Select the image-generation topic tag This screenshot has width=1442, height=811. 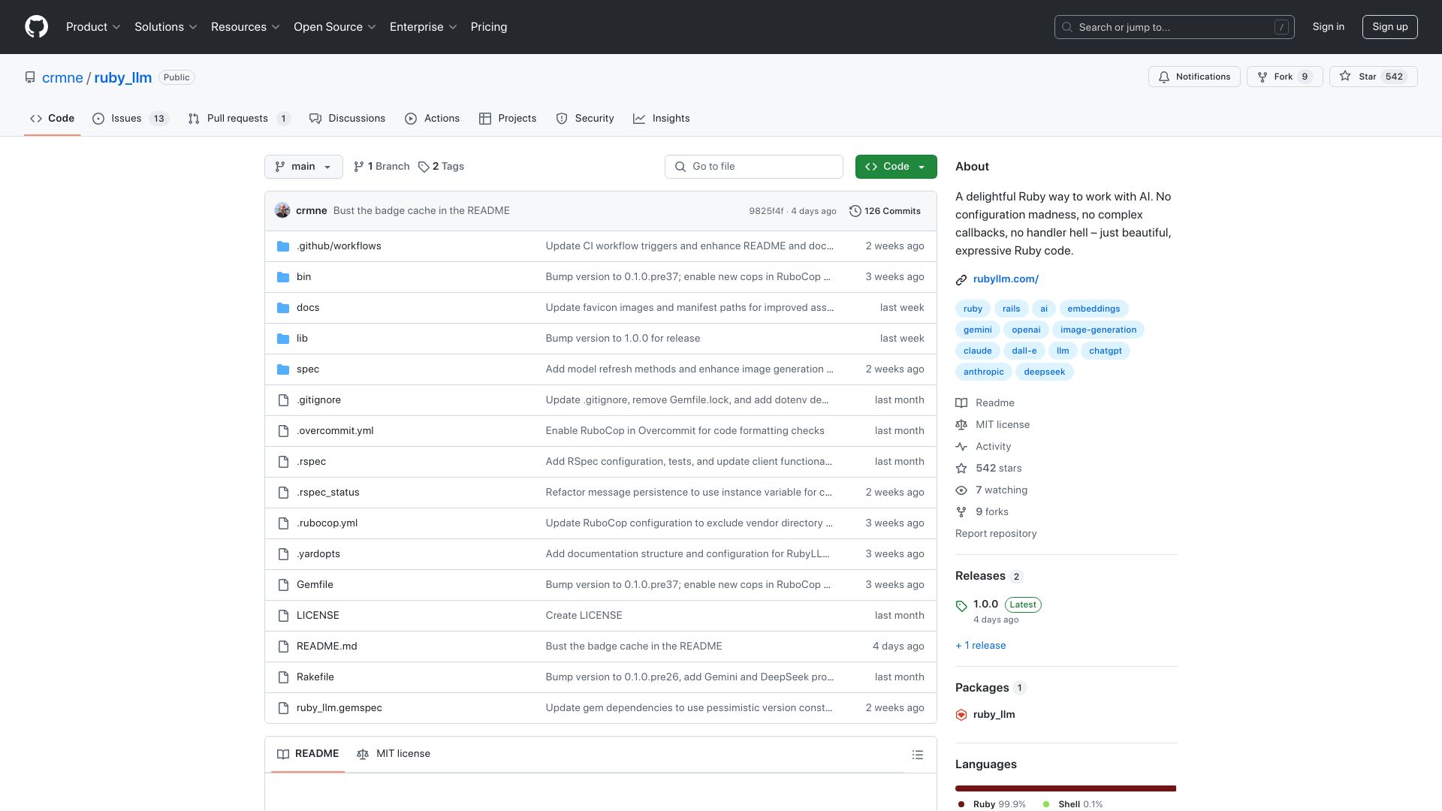(1098, 330)
